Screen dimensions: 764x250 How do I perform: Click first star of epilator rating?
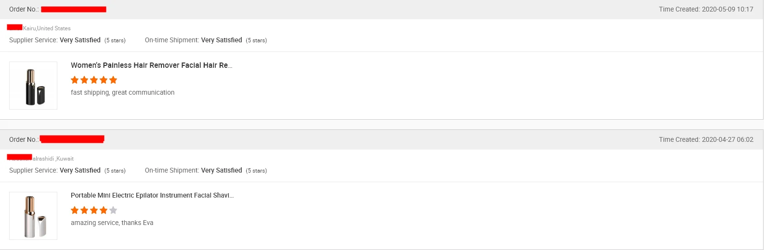tap(75, 210)
